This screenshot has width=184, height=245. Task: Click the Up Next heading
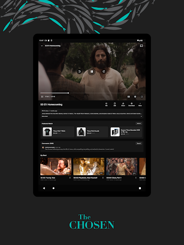click(43, 156)
